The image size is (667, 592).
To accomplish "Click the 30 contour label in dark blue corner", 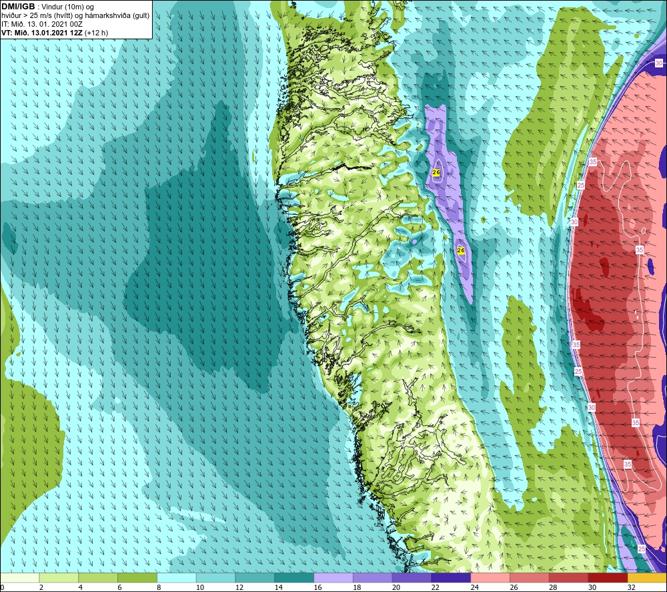I will (659, 63).
